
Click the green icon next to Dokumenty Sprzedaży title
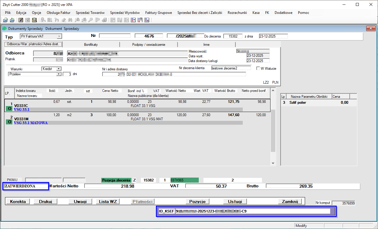(4, 29)
